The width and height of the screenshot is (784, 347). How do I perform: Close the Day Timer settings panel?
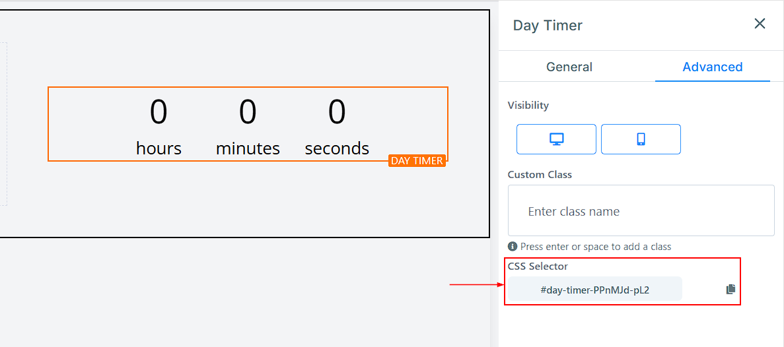tap(760, 24)
